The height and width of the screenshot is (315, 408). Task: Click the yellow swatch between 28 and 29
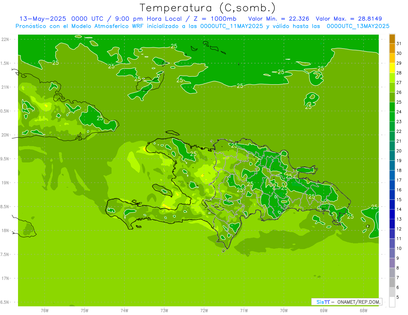392,68
